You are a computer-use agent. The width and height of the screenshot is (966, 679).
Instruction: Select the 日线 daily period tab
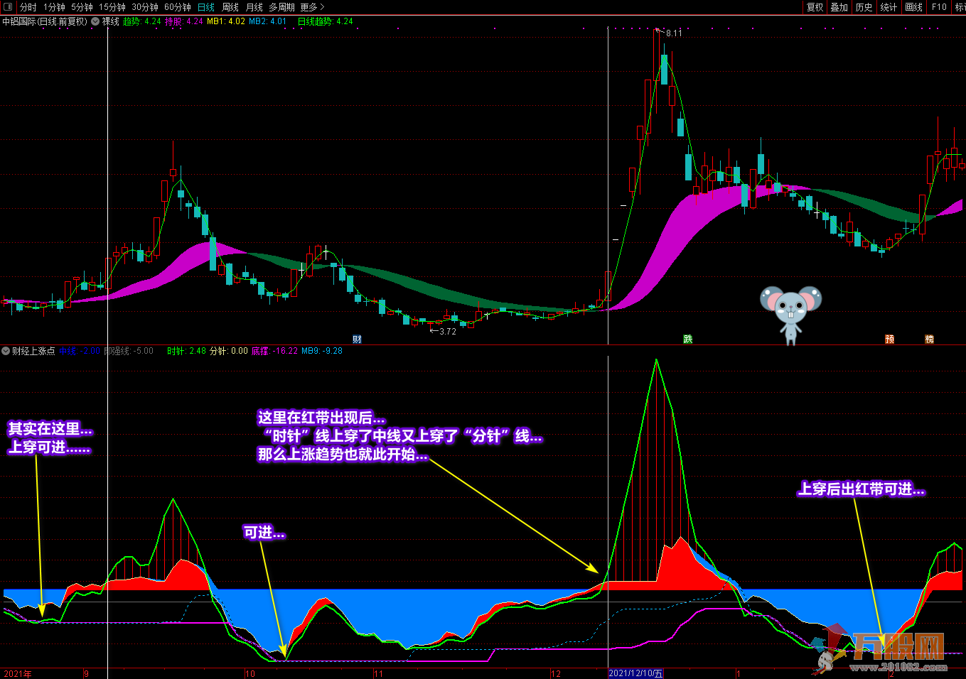206,7
